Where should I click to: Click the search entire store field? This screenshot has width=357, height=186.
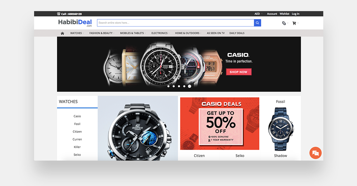tap(175, 23)
